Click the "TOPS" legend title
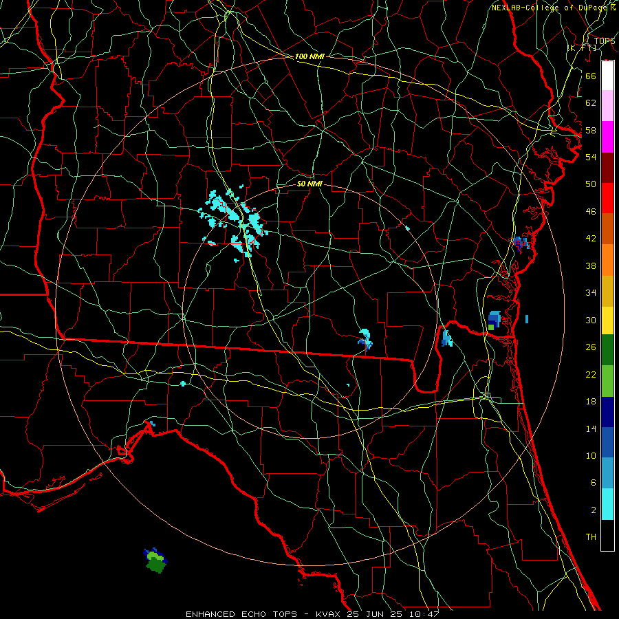The image size is (619, 619). pos(605,41)
